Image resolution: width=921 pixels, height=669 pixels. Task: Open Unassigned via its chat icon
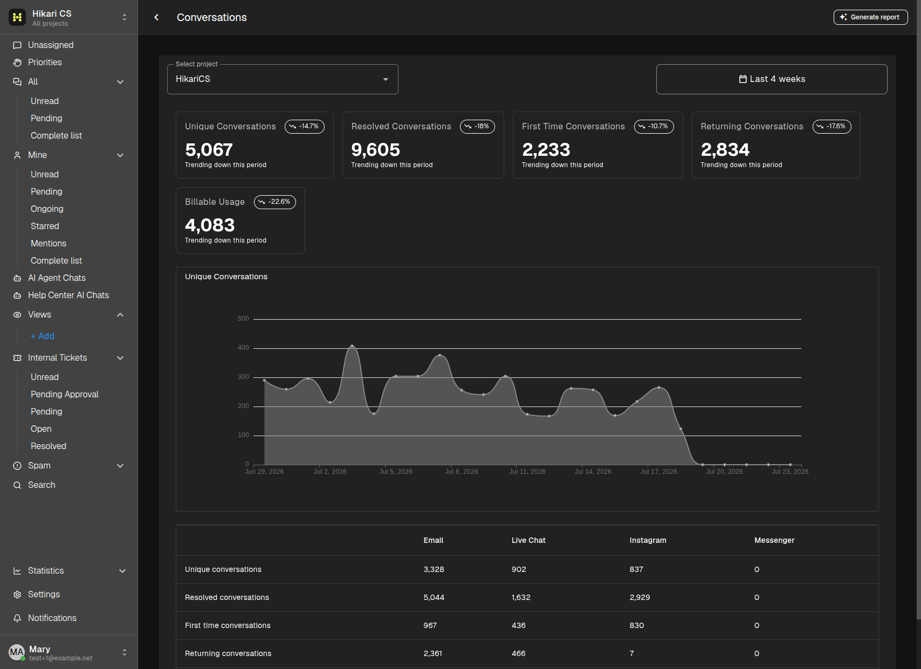(x=17, y=45)
